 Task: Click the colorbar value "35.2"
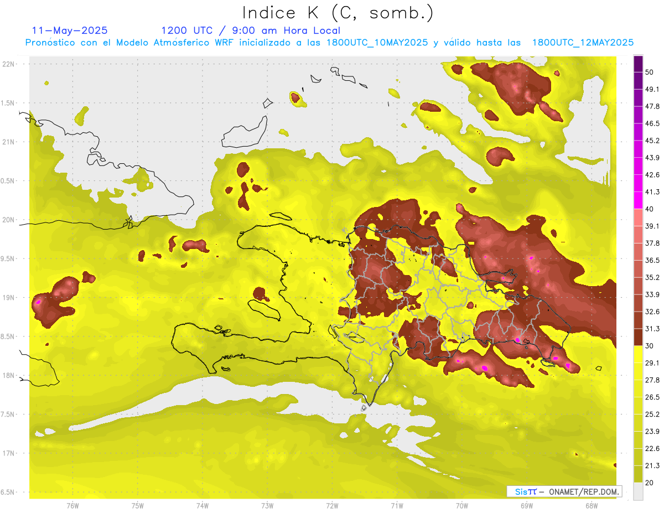[x=652, y=277]
